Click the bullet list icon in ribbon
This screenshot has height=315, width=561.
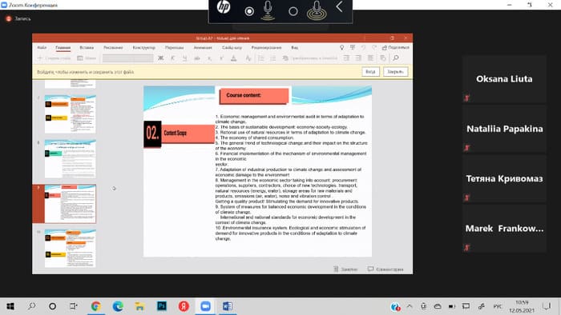pyautogui.click(x=261, y=58)
